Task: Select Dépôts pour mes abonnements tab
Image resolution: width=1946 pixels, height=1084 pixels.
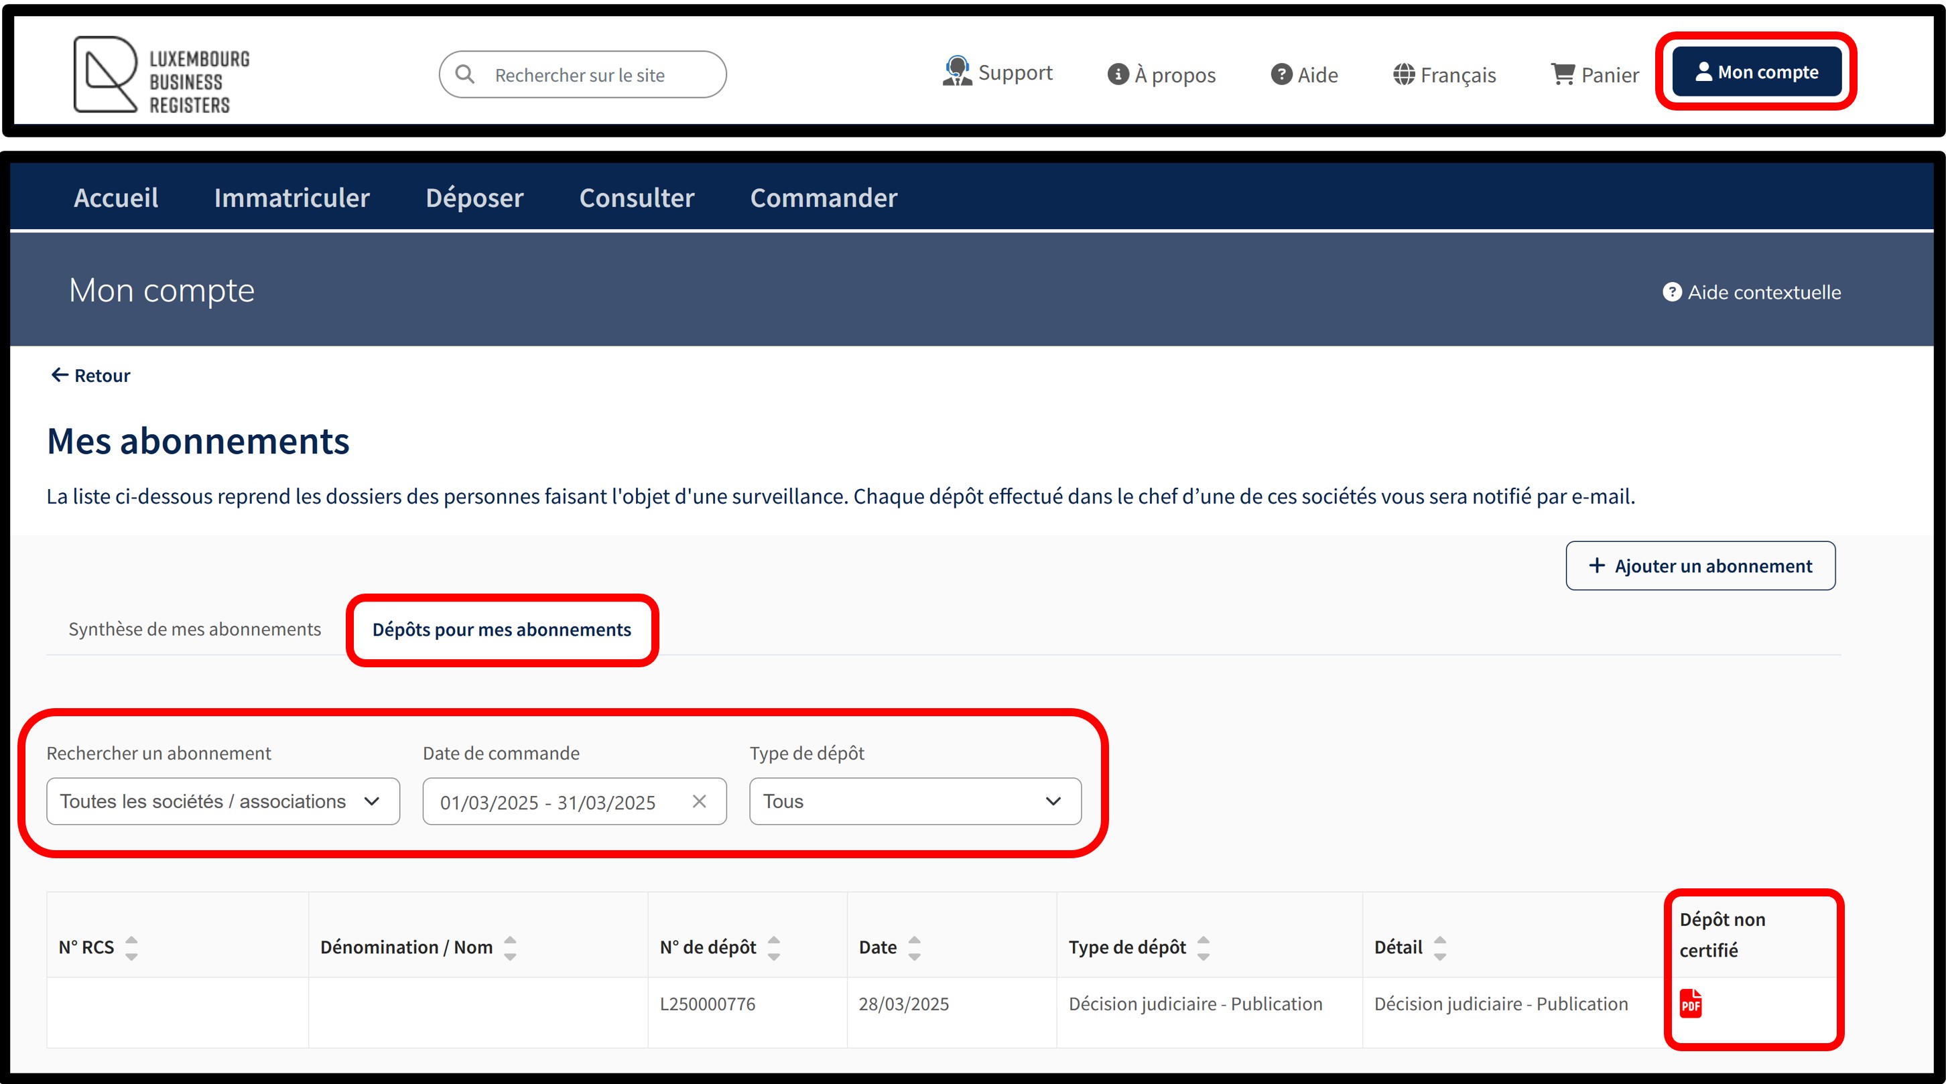Action: click(x=502, y=630)
